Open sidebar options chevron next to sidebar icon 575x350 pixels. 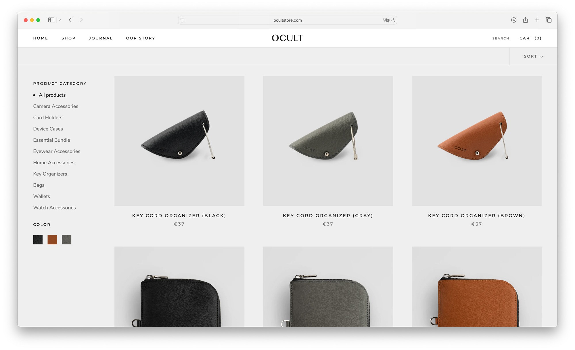click(x=60, y=20)
